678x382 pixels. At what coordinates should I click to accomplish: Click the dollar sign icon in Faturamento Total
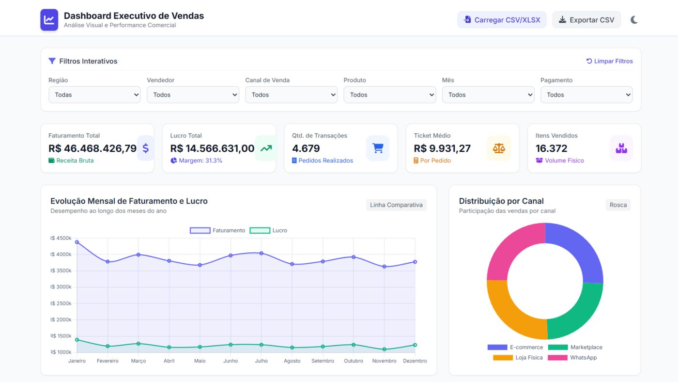pyautogui.click(x=146, y=148)
